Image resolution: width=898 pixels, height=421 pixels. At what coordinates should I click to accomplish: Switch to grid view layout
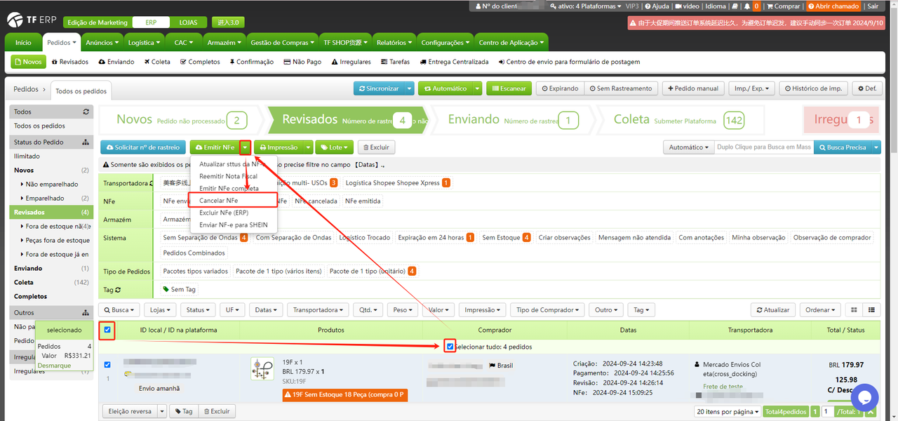pyautogui.click(x=854, y=309)
